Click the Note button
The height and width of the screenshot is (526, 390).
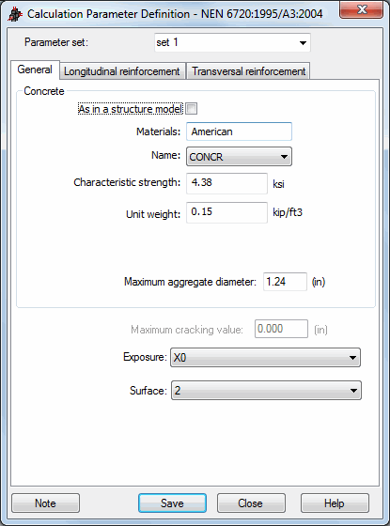pos(46,503)
